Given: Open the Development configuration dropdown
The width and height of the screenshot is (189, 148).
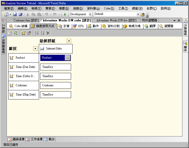Looking at the screenshot, I should tap(90, 14).
